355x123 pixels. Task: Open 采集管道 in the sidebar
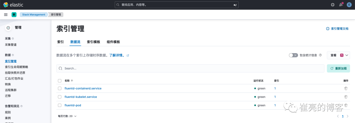[11, 45]
